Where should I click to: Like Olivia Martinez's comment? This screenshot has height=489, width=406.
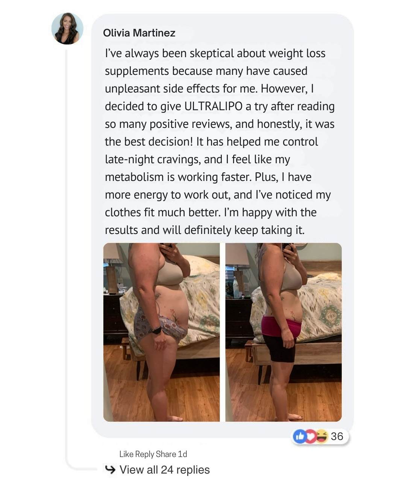coord(126,454)
